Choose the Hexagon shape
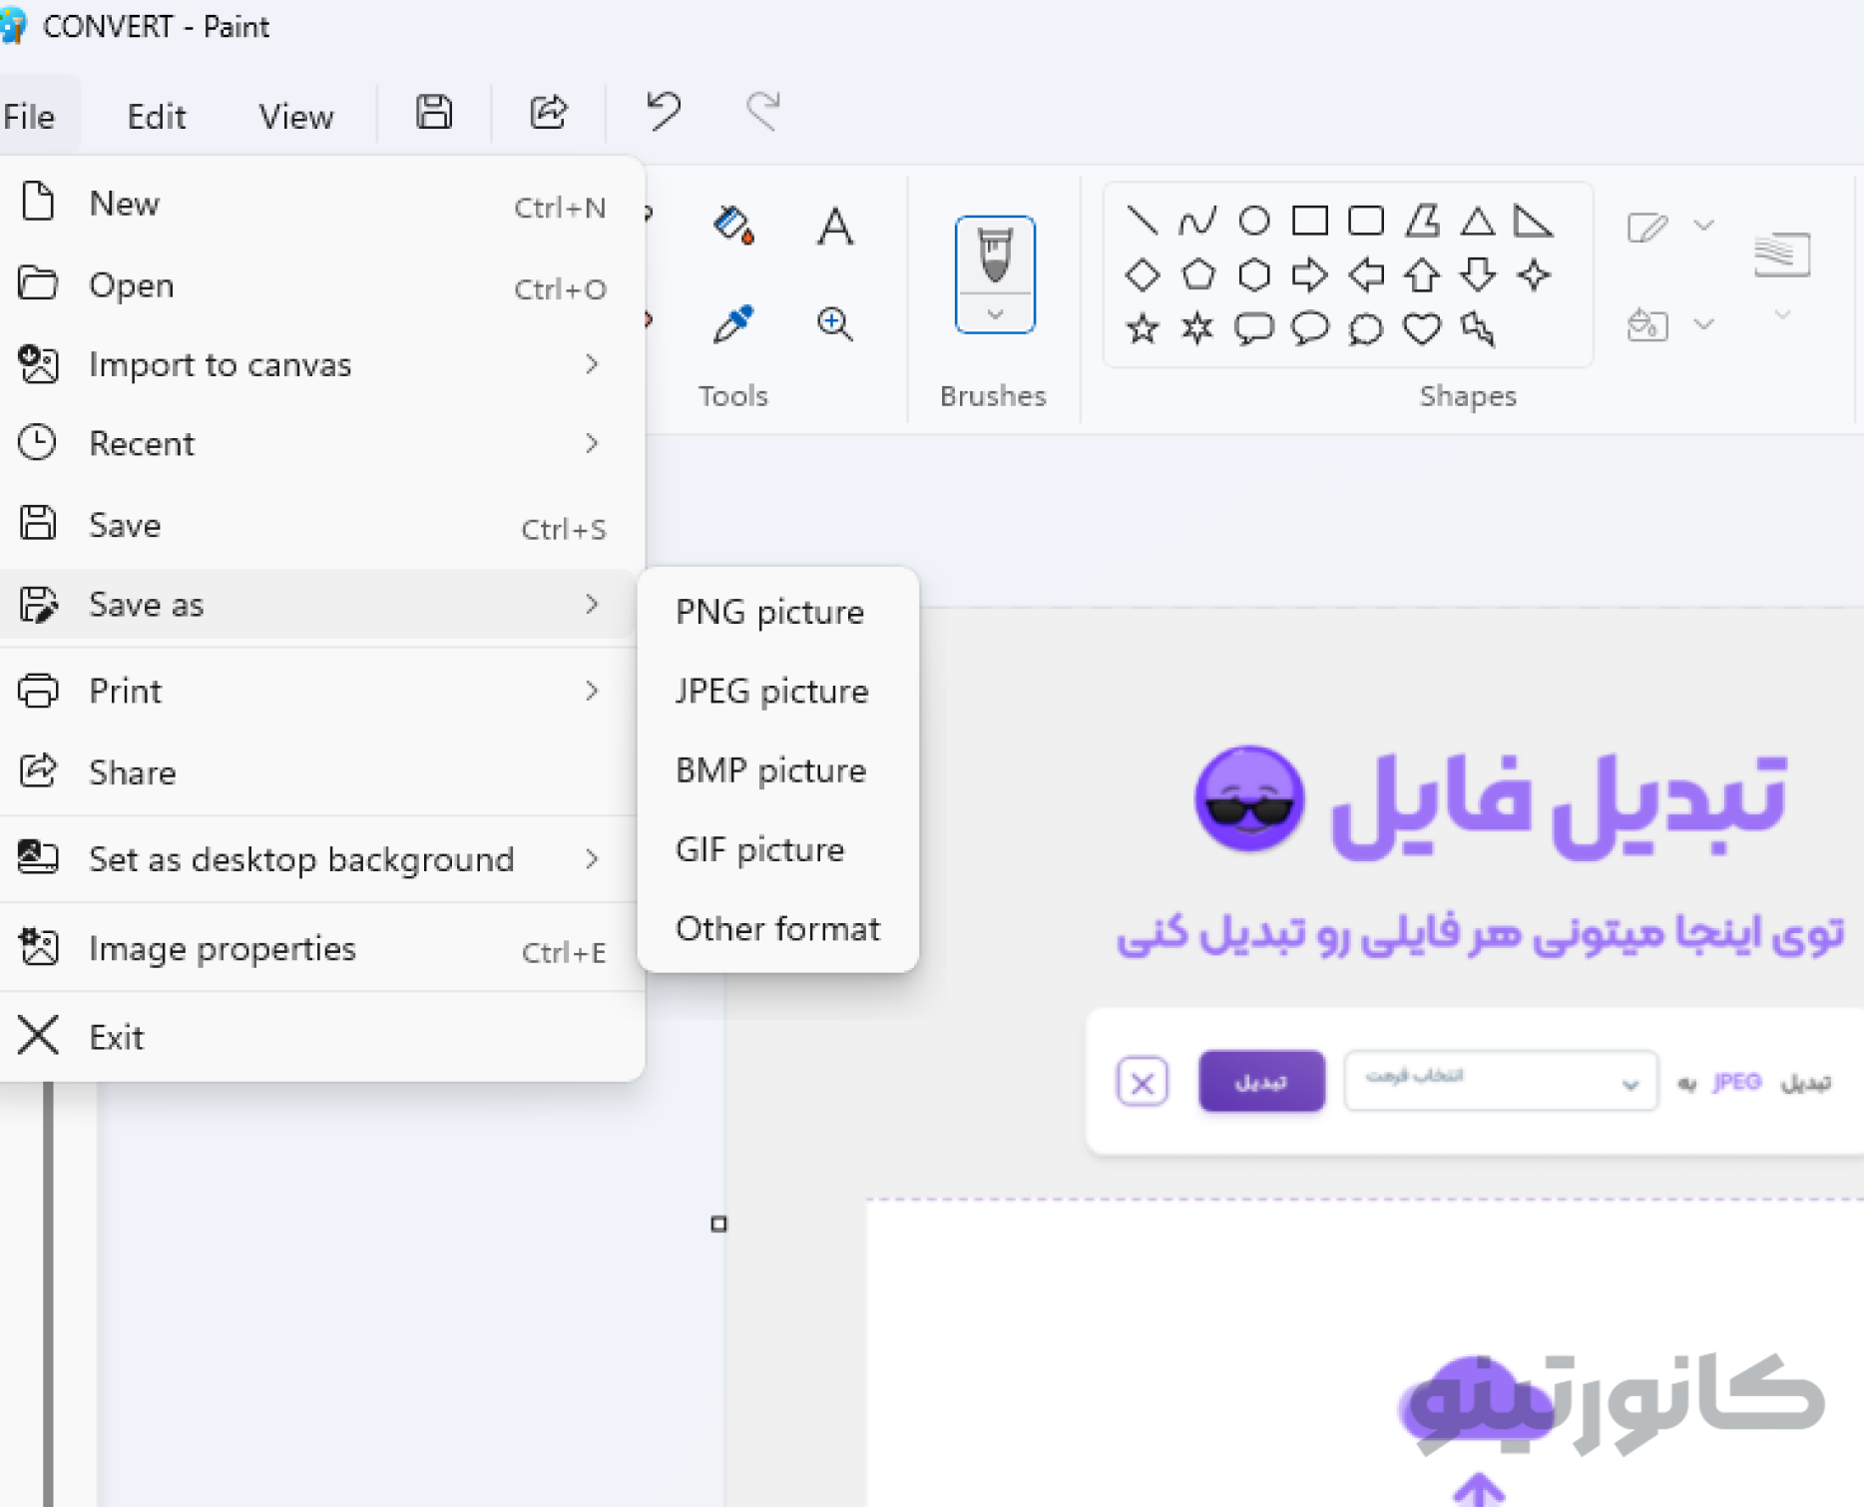 [x=1254, y=274]
